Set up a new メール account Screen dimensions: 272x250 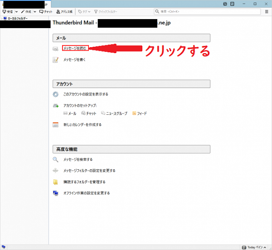pos(70,113)
